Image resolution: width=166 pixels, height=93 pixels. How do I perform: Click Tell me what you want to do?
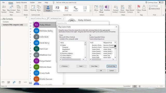66,2
